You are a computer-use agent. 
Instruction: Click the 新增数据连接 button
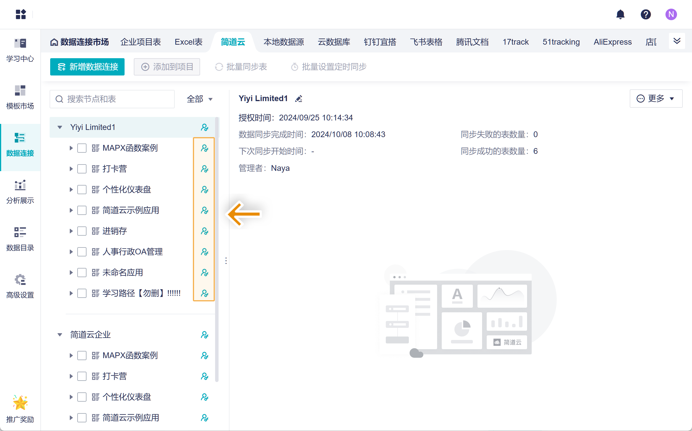pos(87,67)
